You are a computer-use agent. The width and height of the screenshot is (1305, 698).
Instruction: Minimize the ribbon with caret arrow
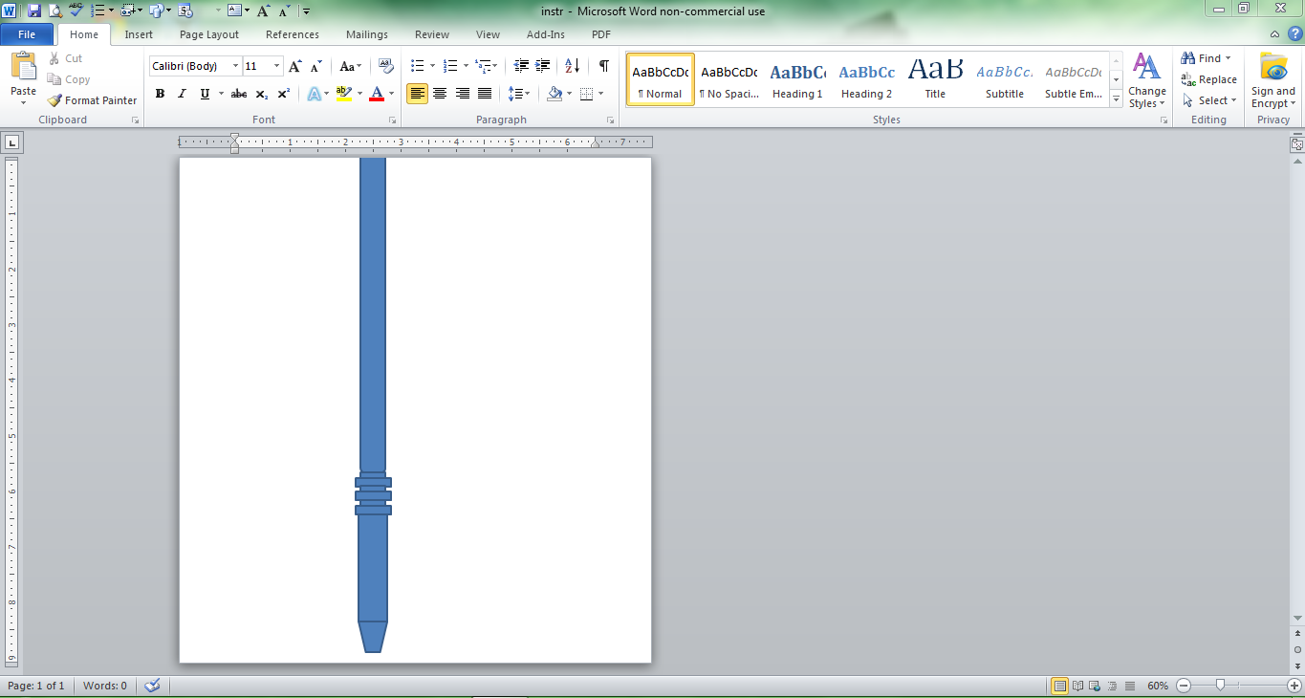pyautogui.click(x=1275, y=33)
